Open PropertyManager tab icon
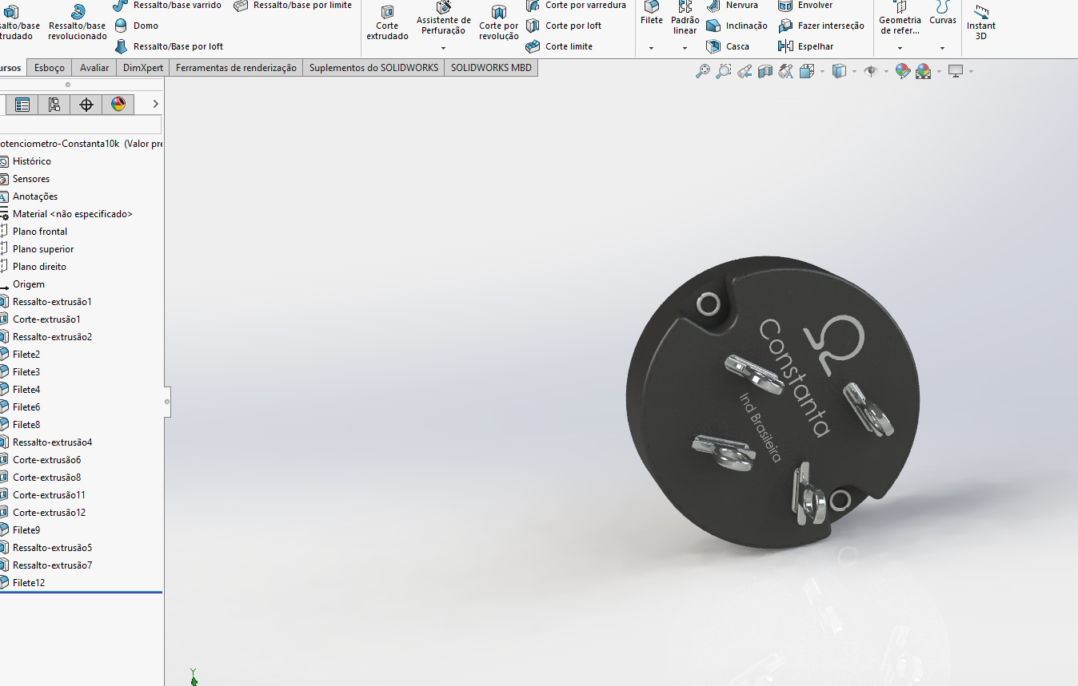 coord(22,105)
